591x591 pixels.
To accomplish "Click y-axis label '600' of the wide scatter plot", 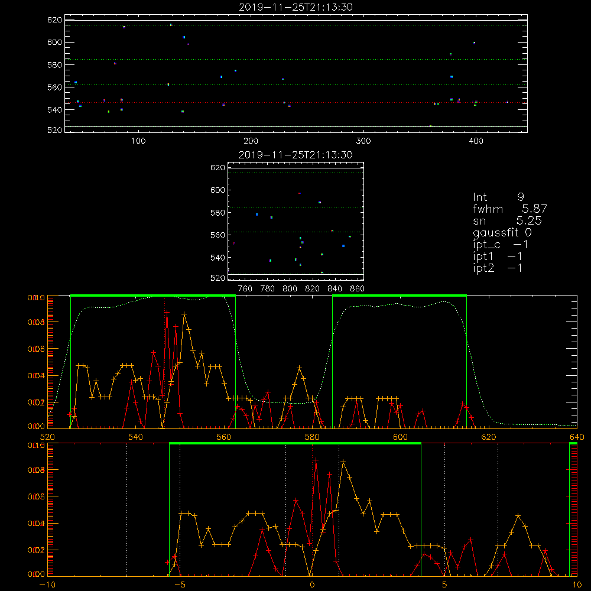I will tap(54, 42).
